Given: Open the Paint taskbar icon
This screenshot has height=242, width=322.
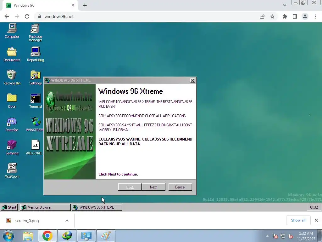Looking at the screenshot, I should point(106,236).
